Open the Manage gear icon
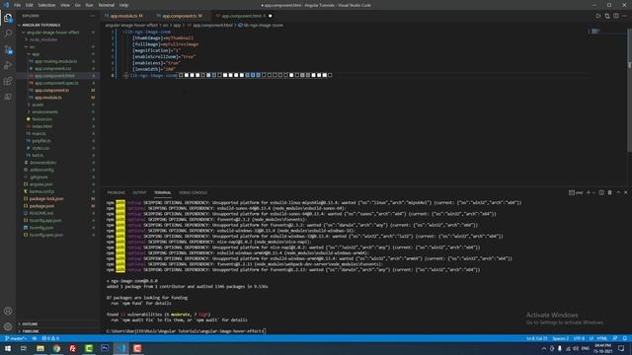The height and width of the screenshot is (355, 632). click(x=8, y=326)
